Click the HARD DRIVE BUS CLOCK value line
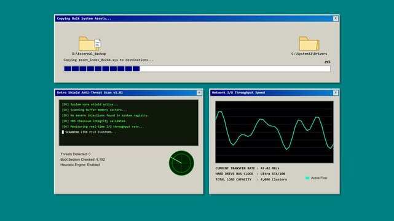Viewport: 394px width, 221px height. tap(250, 174)
